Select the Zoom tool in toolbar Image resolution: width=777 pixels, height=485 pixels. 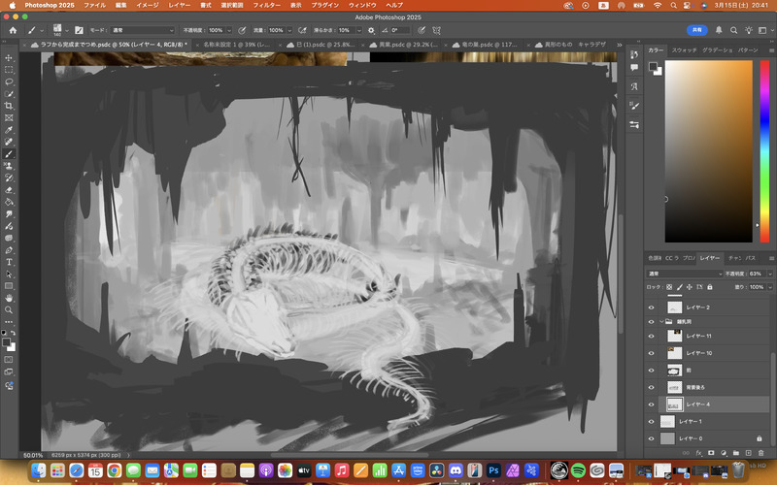coord(9,309)
